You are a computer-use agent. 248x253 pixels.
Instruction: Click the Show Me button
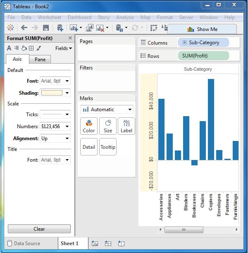click(x=202, y=29)
